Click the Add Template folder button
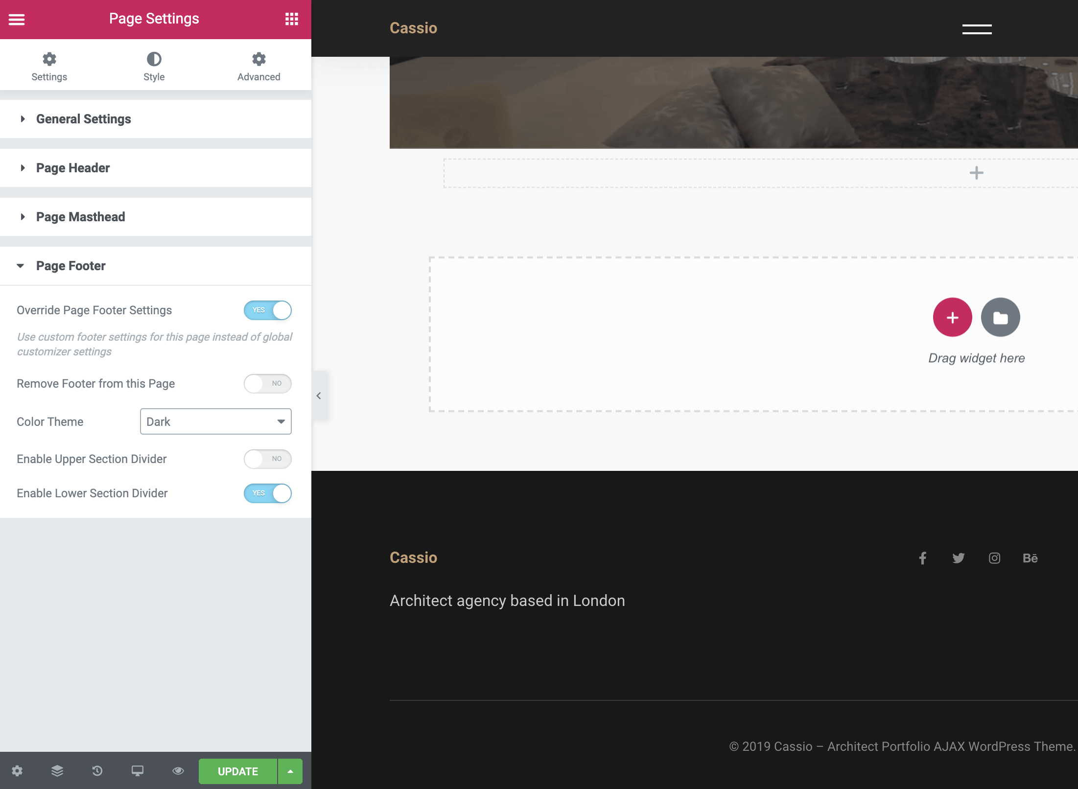Viewport: 1078px width, 789px height. point(1000,318)
